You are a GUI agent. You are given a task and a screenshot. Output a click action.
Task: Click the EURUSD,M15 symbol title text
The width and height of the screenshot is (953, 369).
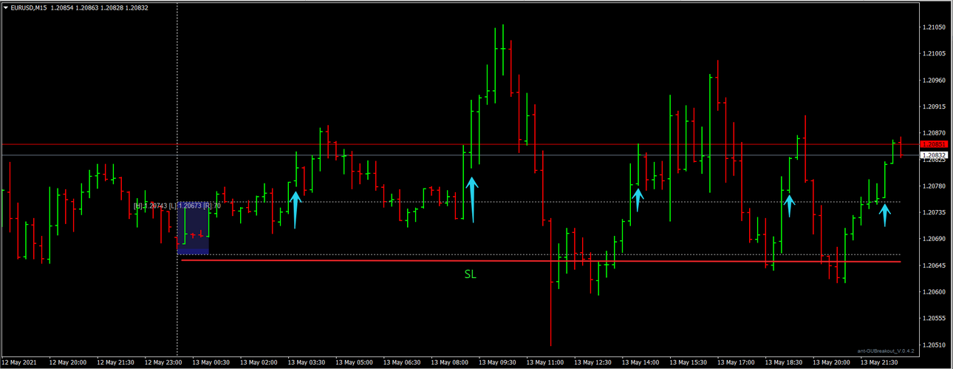click(28, 8)
